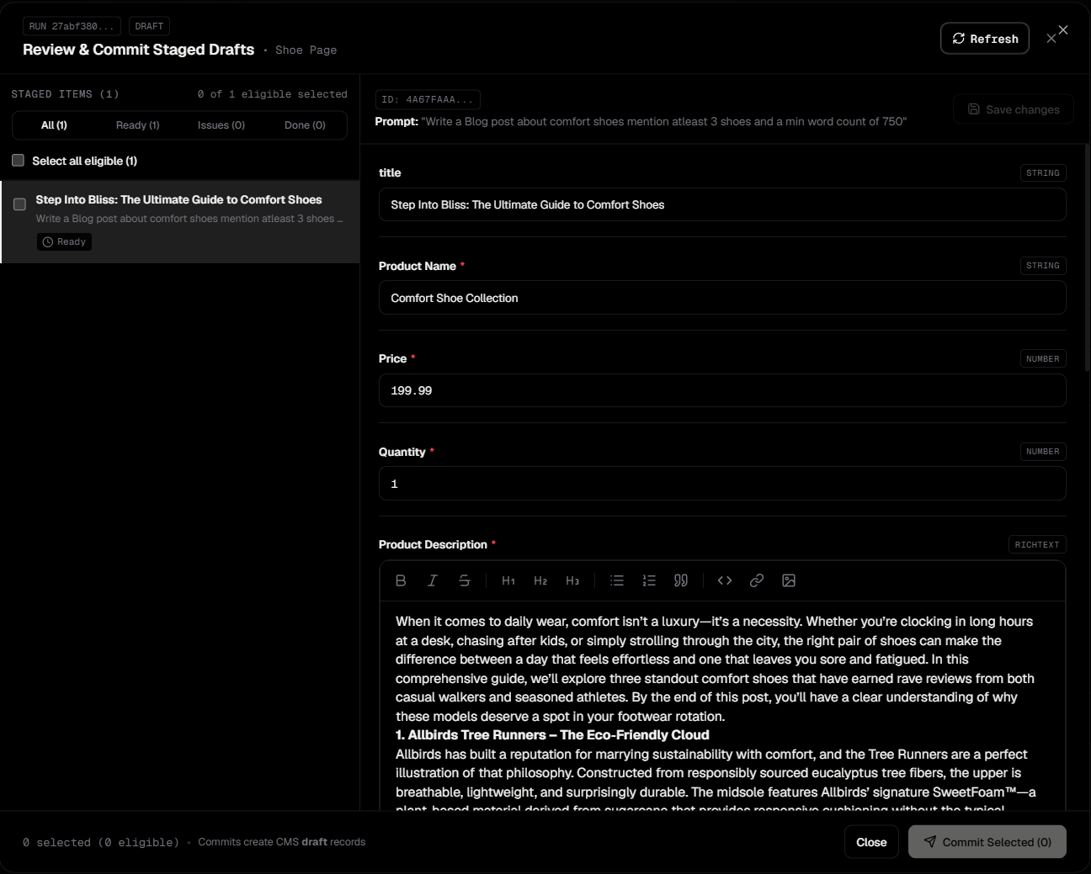Click the RUN 27abf380 badge
This screenshot has height=874, width=1091.
pos(72,26)
